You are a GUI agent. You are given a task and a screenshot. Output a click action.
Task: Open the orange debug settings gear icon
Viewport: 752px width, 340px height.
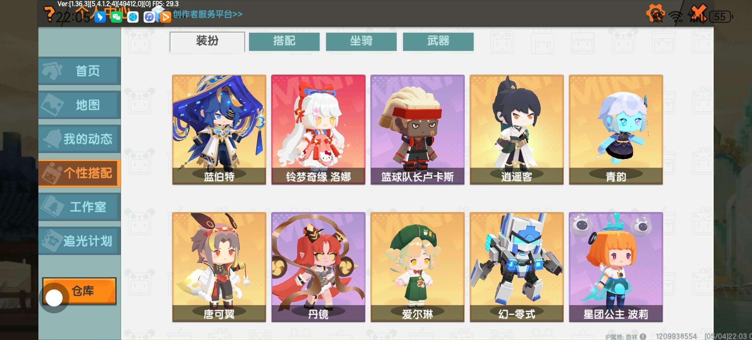click(655, 13)
